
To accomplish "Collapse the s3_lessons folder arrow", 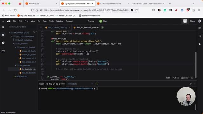I will click(14, 44).
